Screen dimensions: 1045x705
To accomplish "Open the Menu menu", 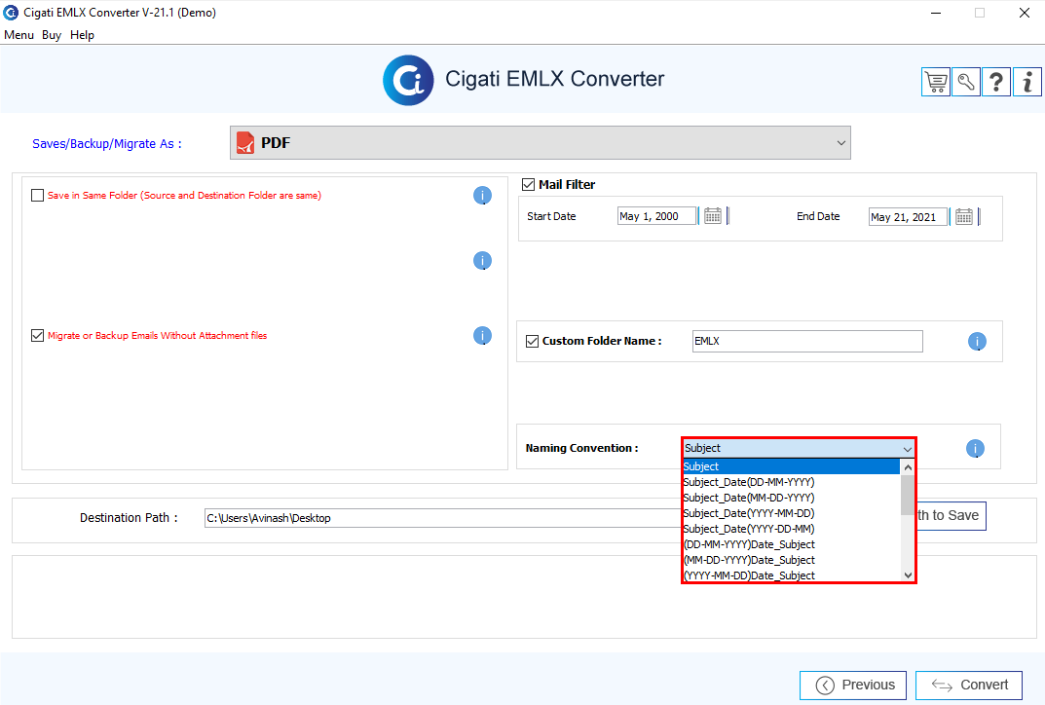I will pos(19,35).
